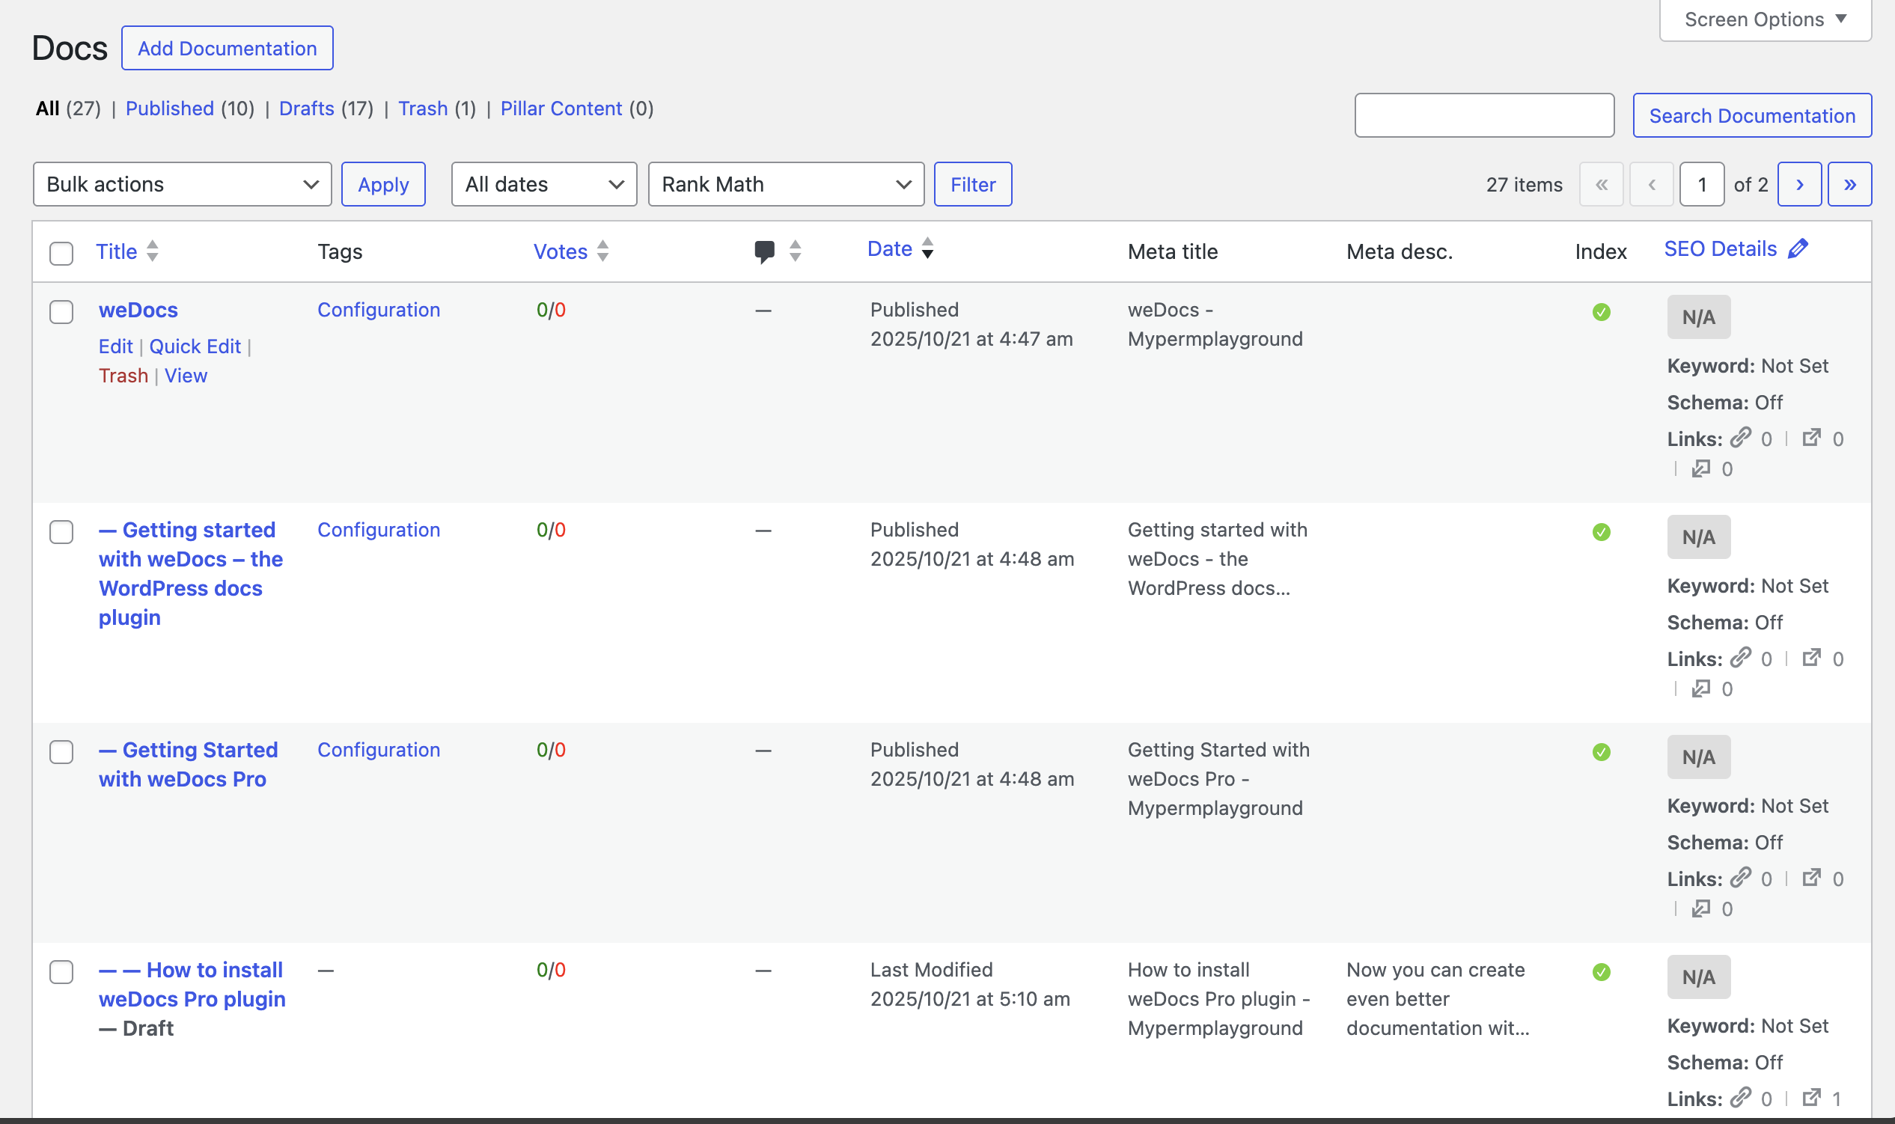This screenshot has width=1895, height=1124.
Task: Jump to last page using double-right arrow
Action: tap(1849, 184)
